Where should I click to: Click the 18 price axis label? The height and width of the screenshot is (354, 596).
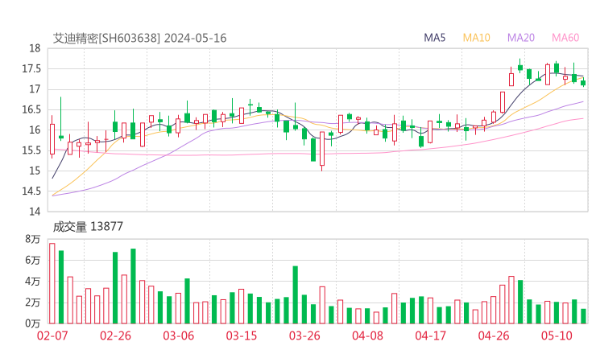[x=35, y=48]
